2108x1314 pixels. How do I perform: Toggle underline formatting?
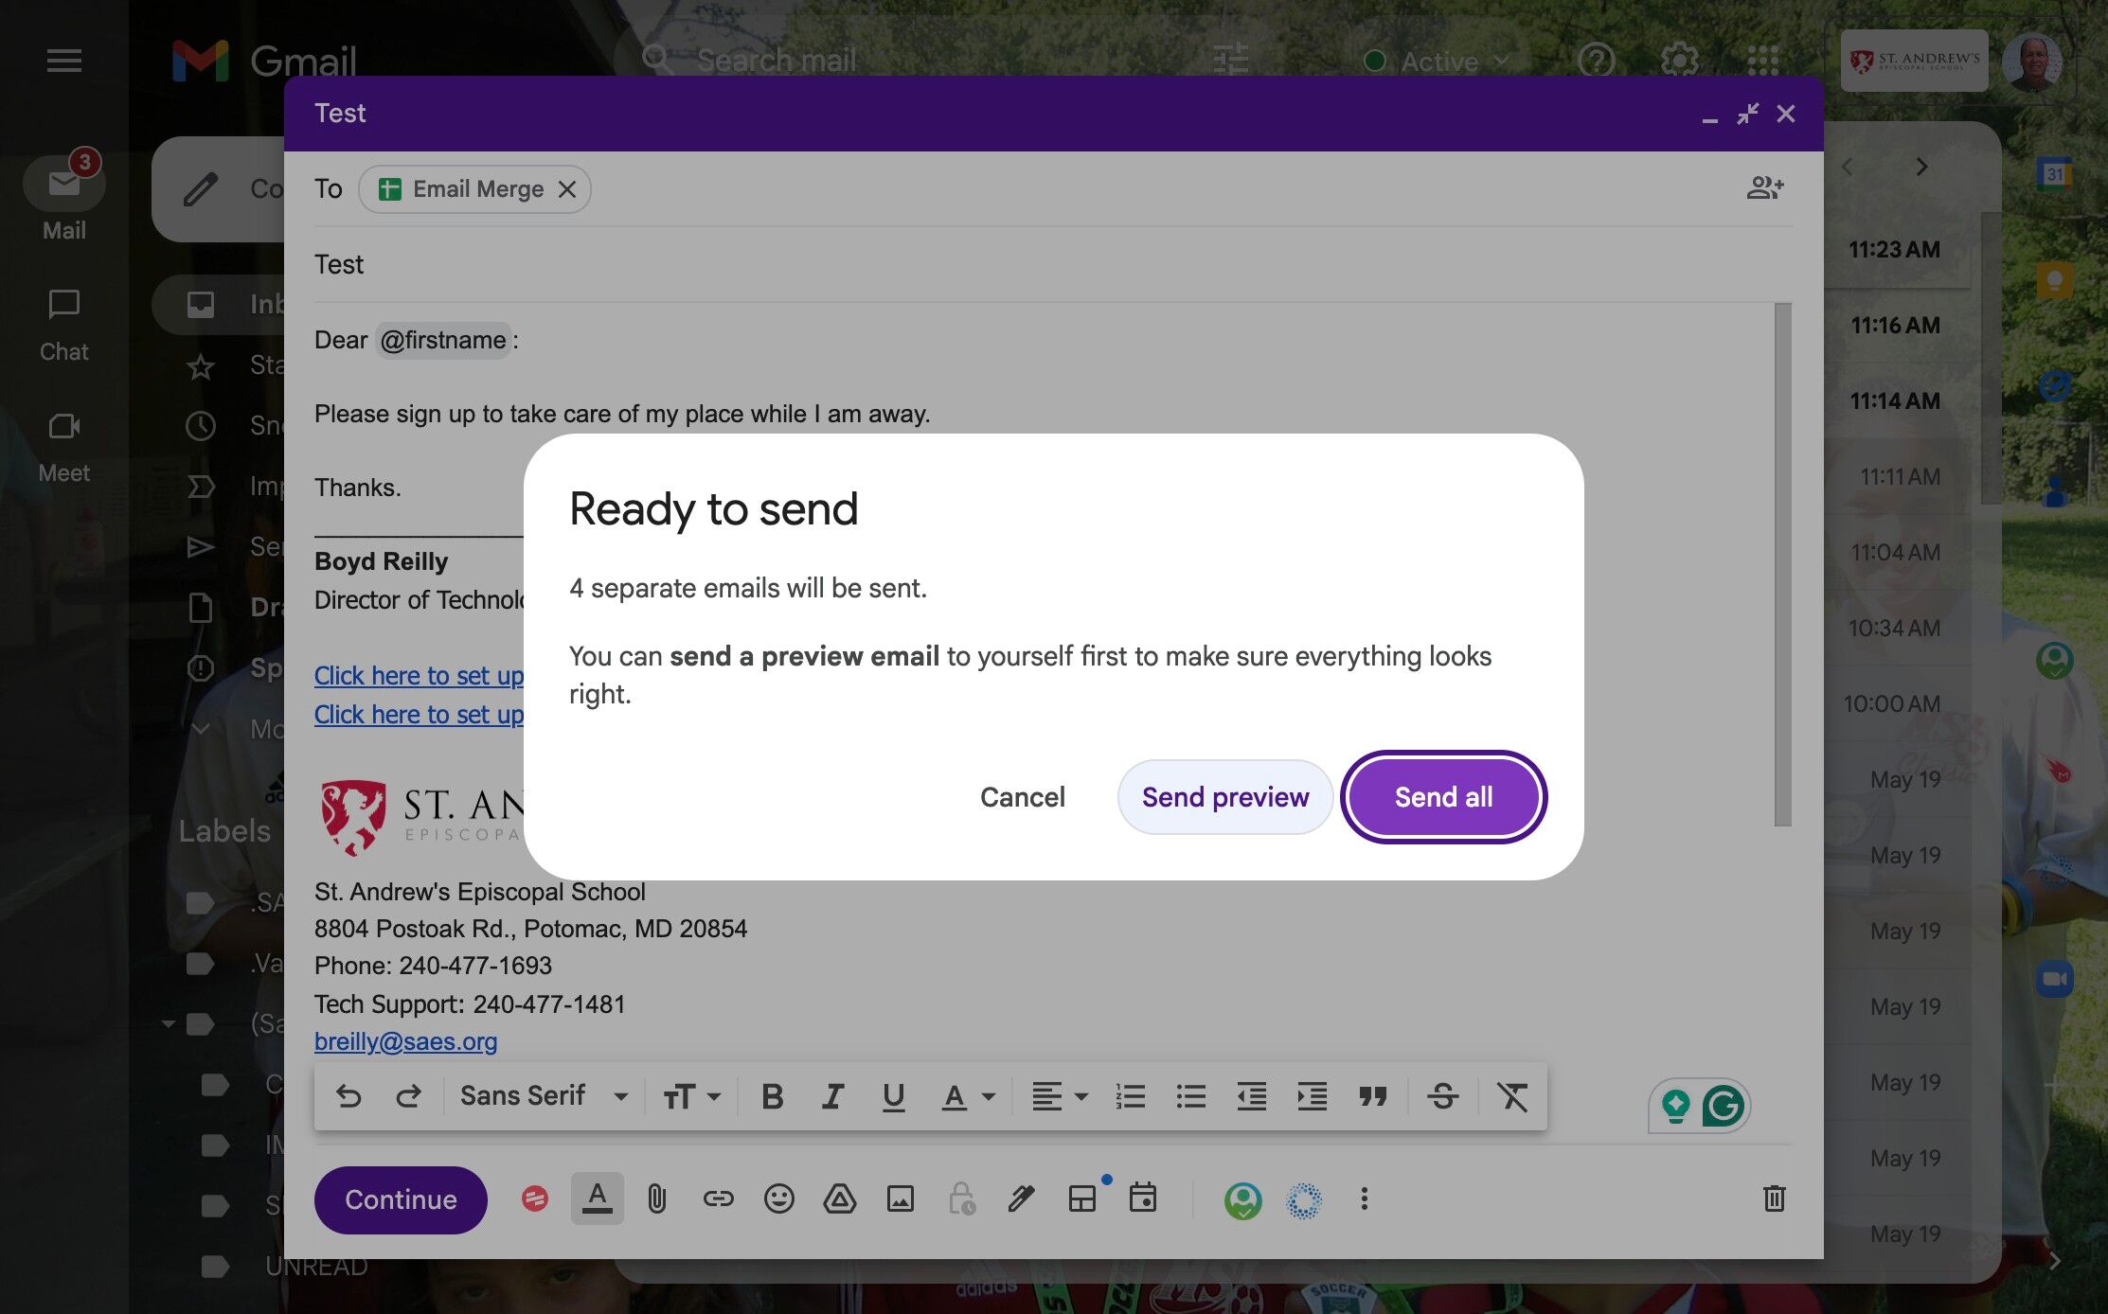click(892, 1096)
